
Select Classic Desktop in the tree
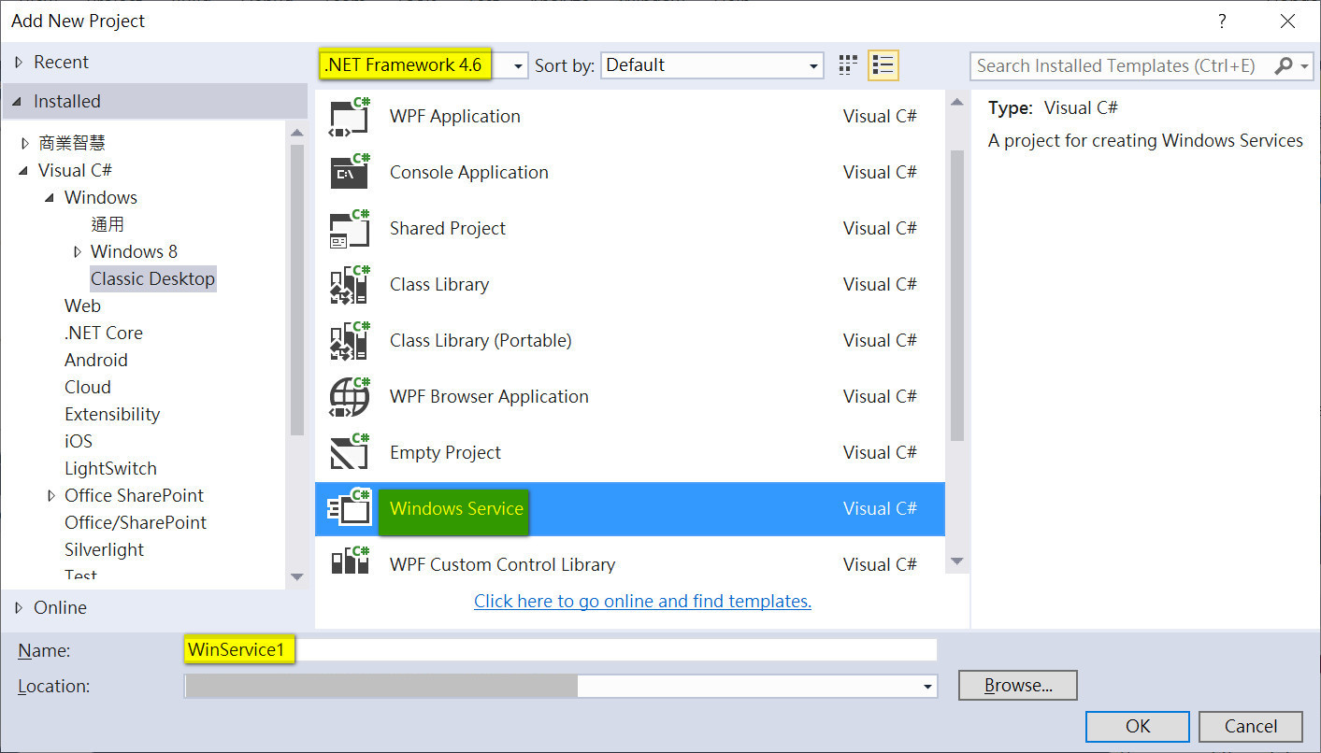152,278
